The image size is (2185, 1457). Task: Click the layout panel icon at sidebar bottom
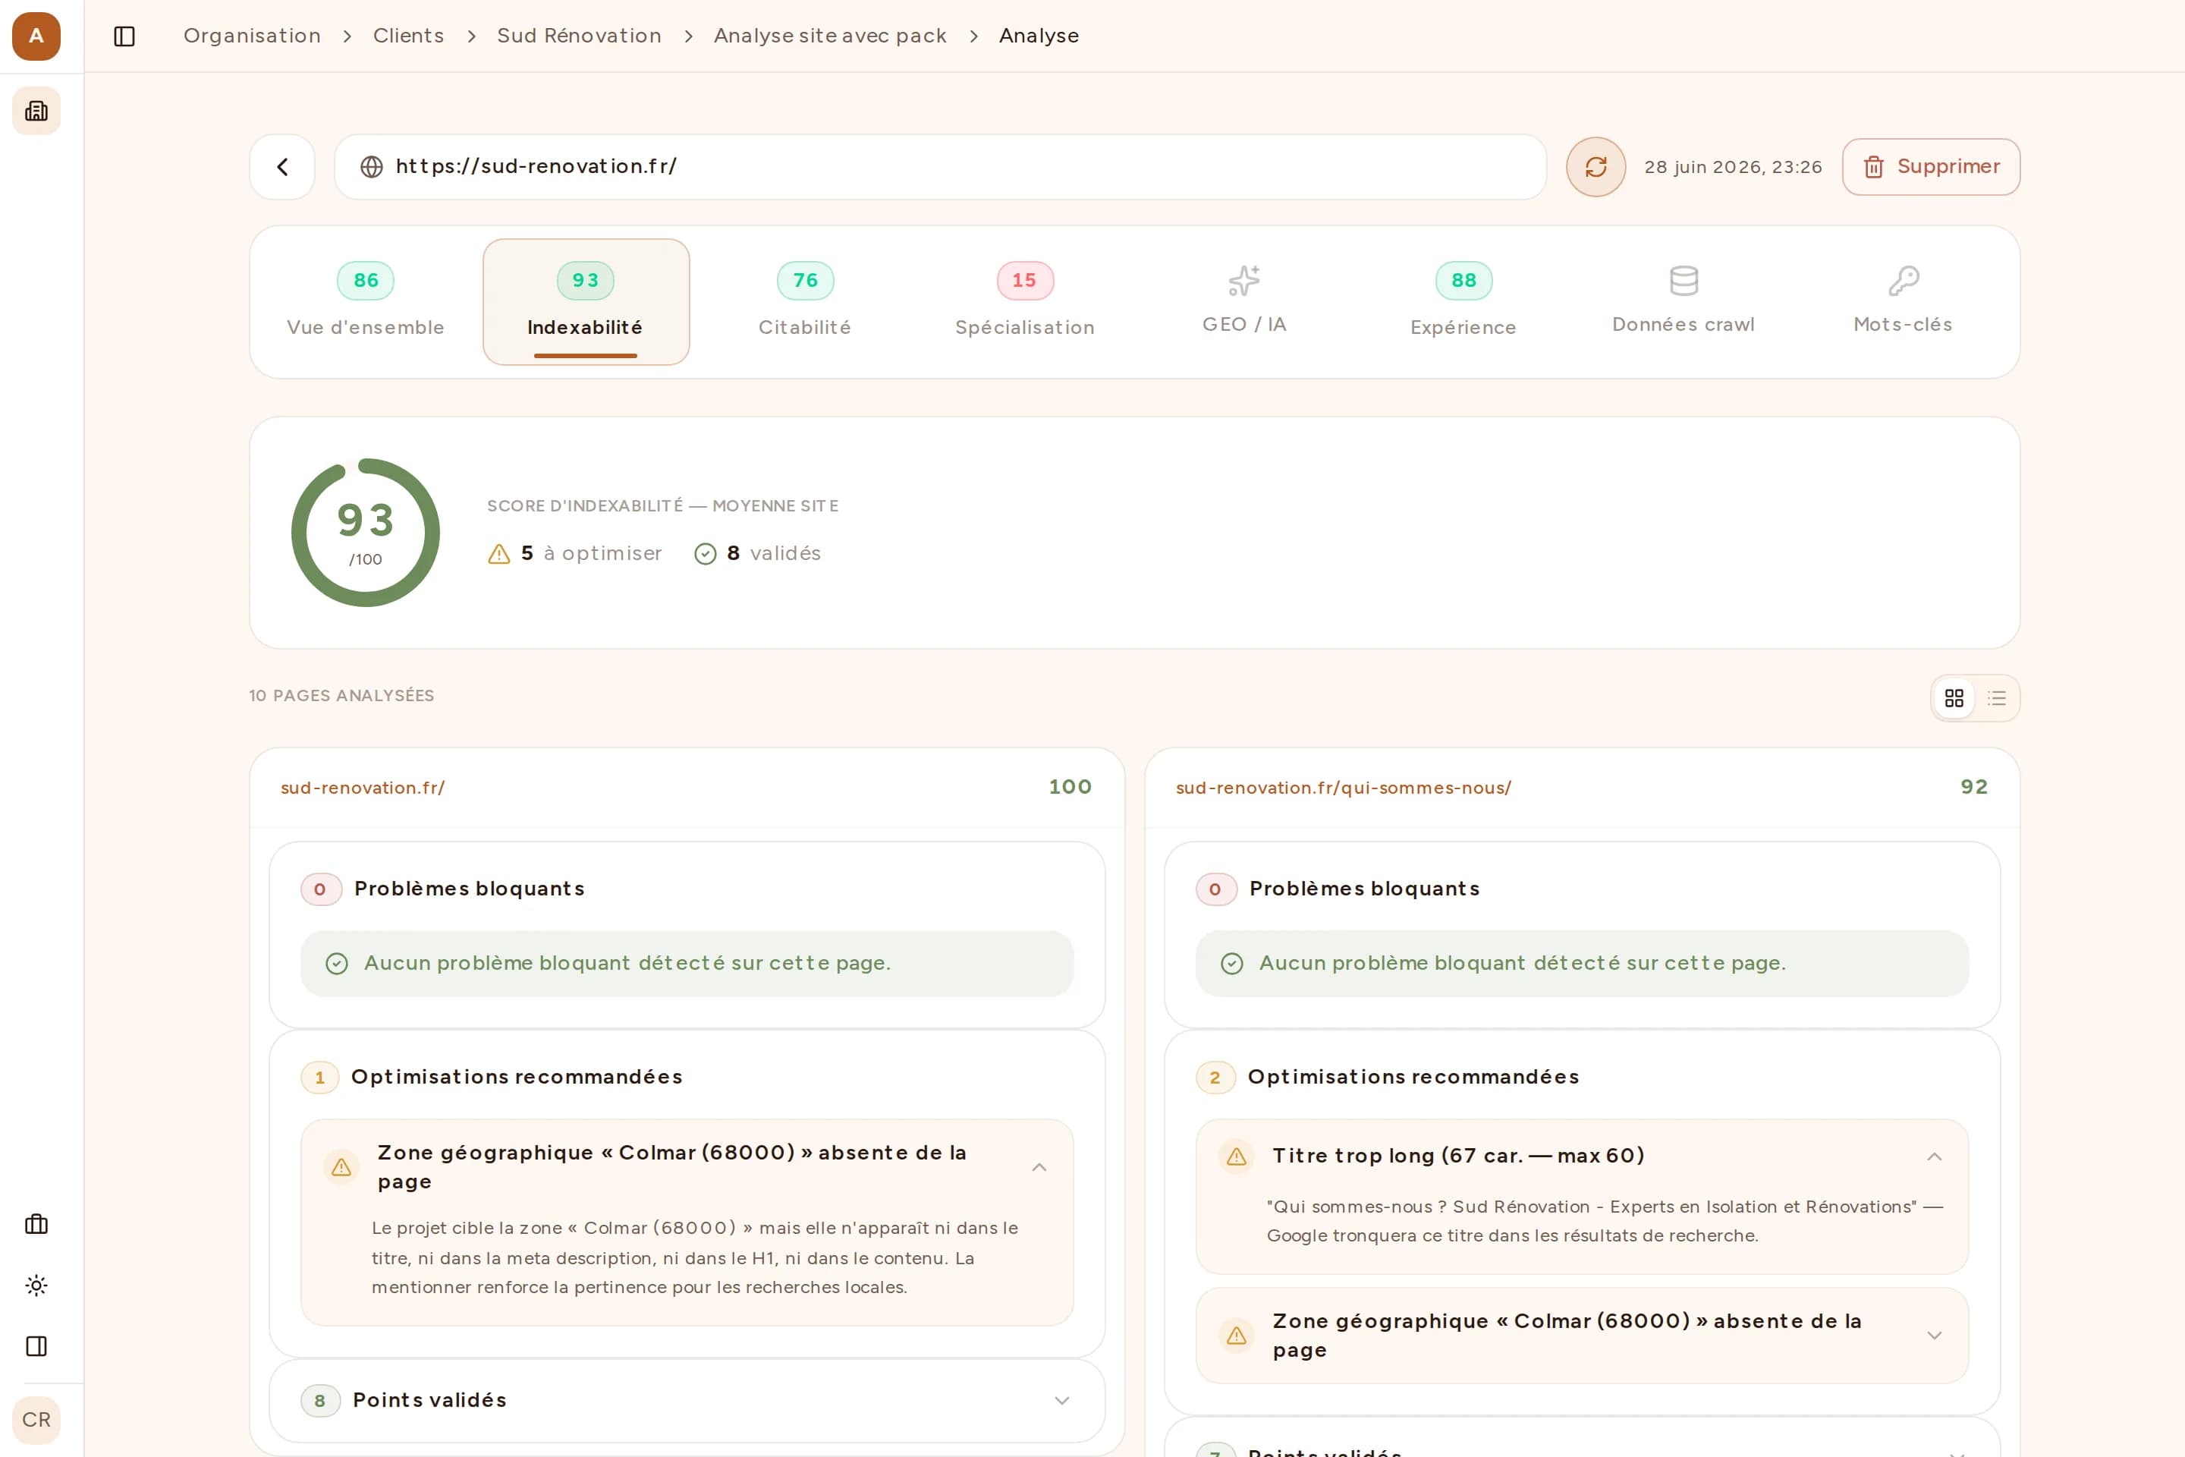point(36,1345)
